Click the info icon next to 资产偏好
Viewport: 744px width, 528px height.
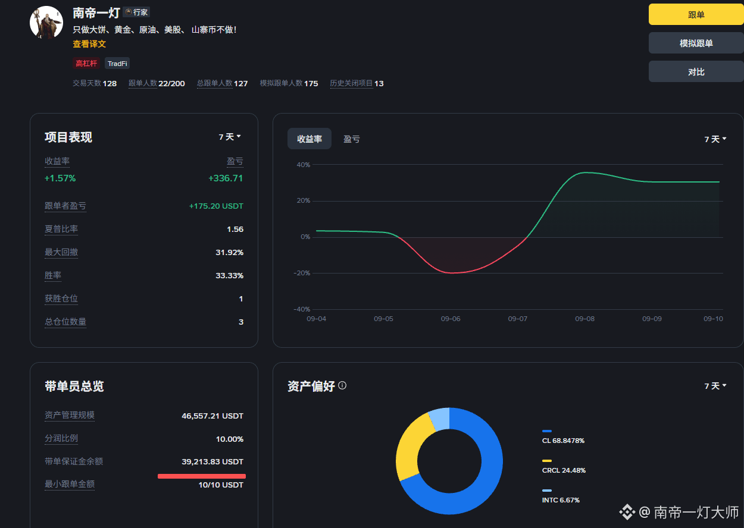(342, 385)
